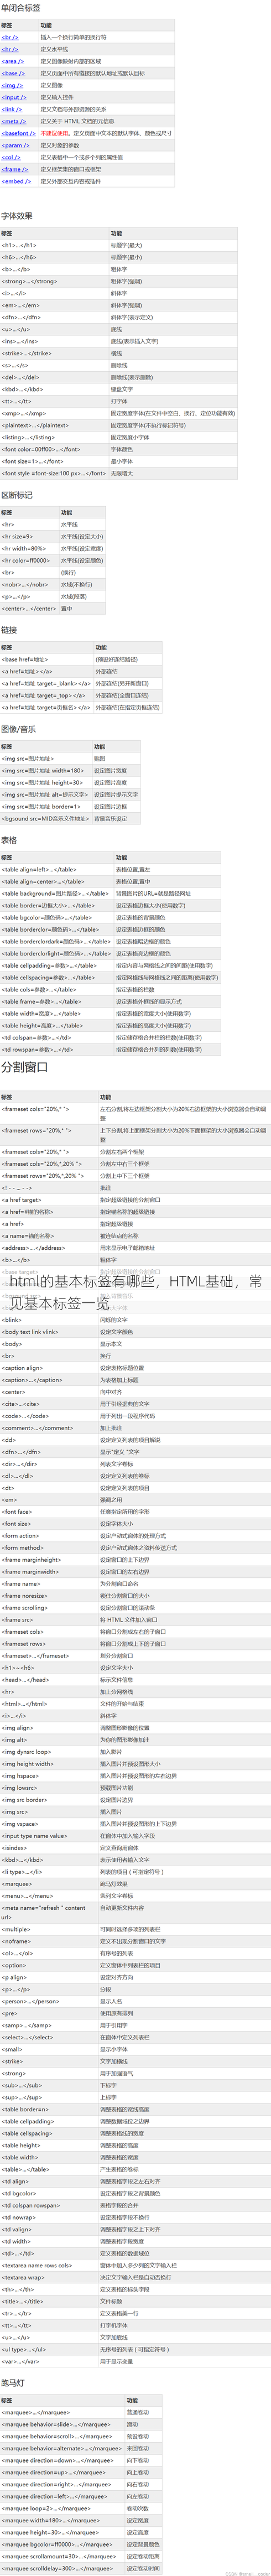Screen dimensions: 271x2576
Task: Select the '<address>...</address>' table cell
Action: click(49, 1247)
